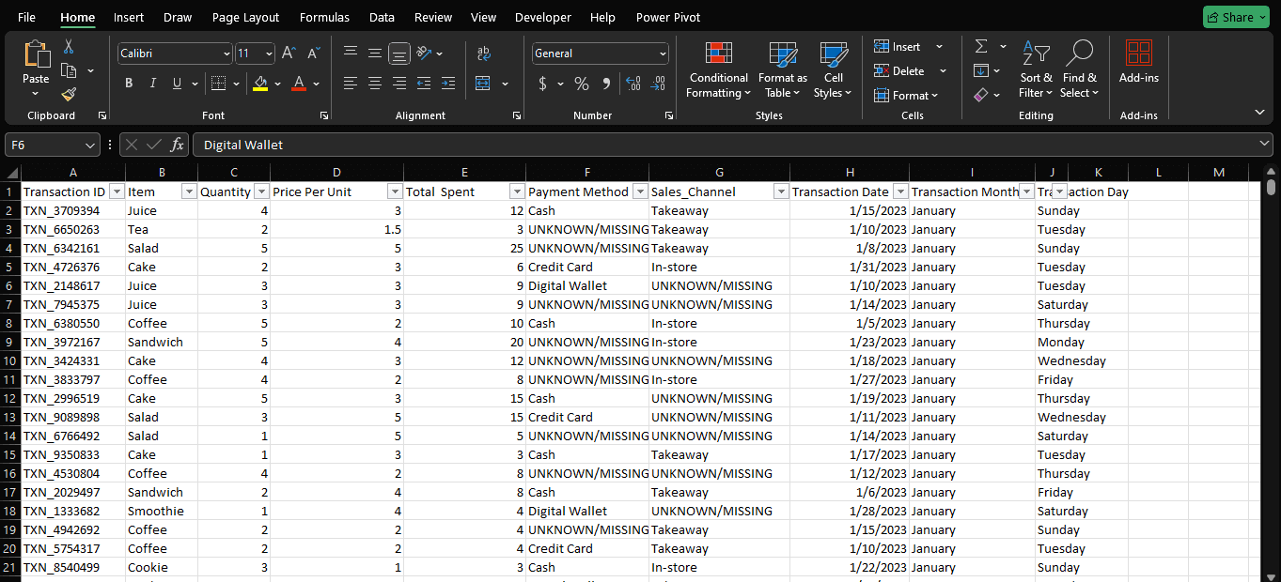
Task: Open Sort & Filter menu
Action: (1037, 70)
